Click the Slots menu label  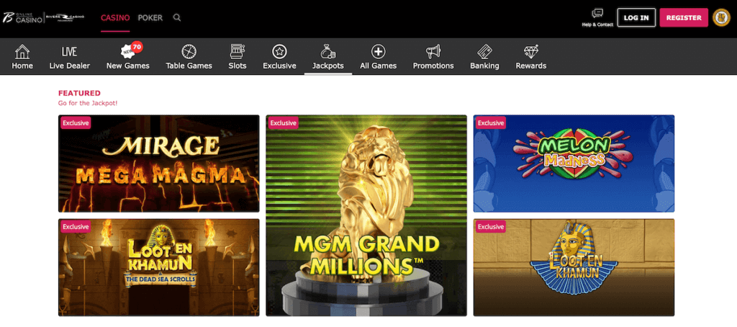point(238,66)
